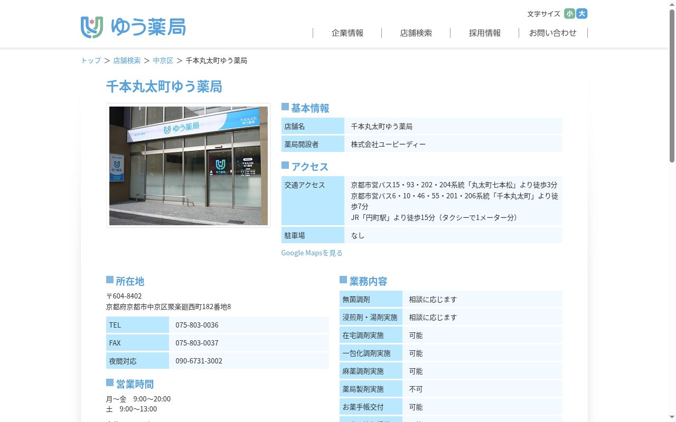676x422 pixels.
Task: Click the 在宅調剤実施 row label
Action: [371, 335]
